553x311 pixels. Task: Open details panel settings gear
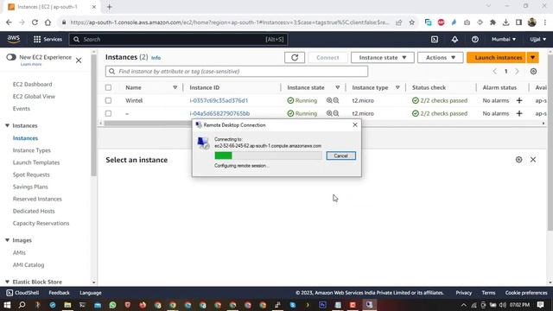(518, 159)
